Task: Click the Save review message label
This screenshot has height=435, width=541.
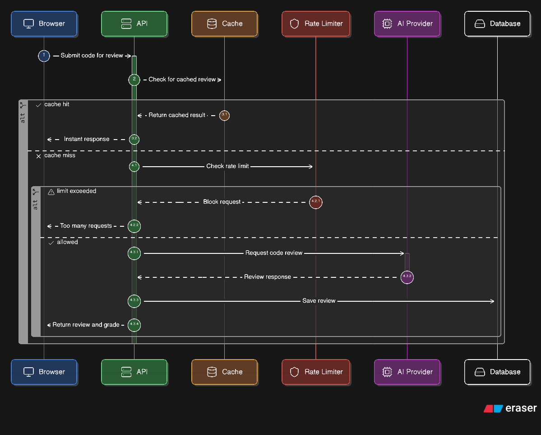Action: (319, 301)
